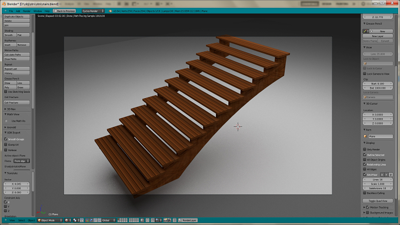
Task: Click the Back to Previous button
Action: [64, 11]
